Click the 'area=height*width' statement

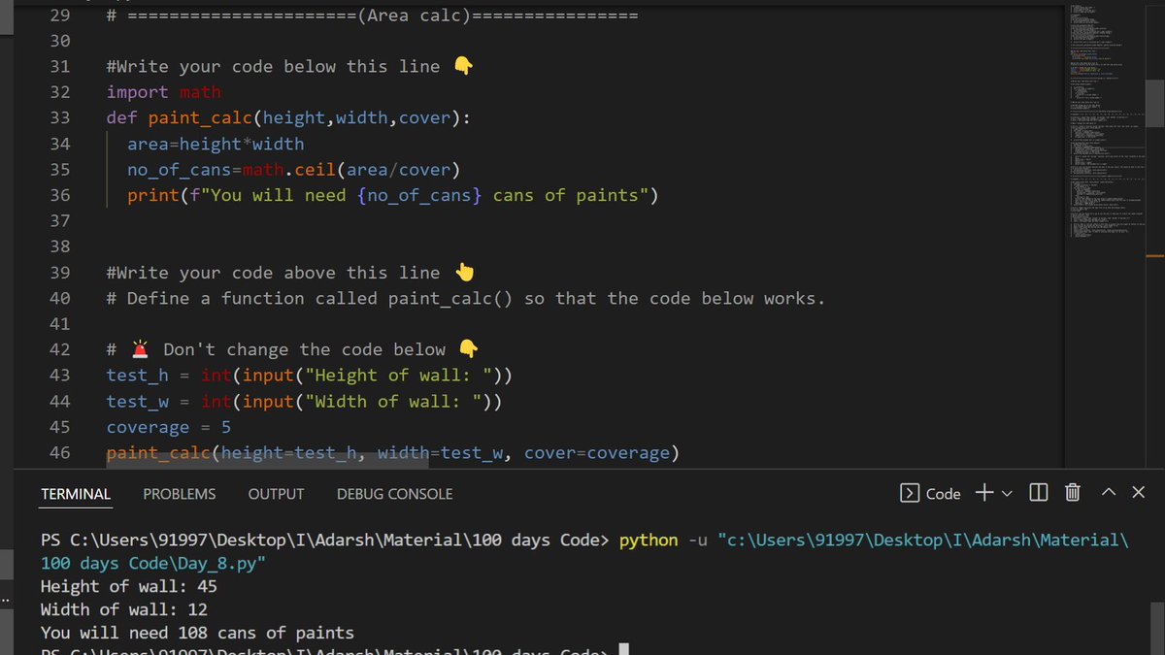pos(216,144)
